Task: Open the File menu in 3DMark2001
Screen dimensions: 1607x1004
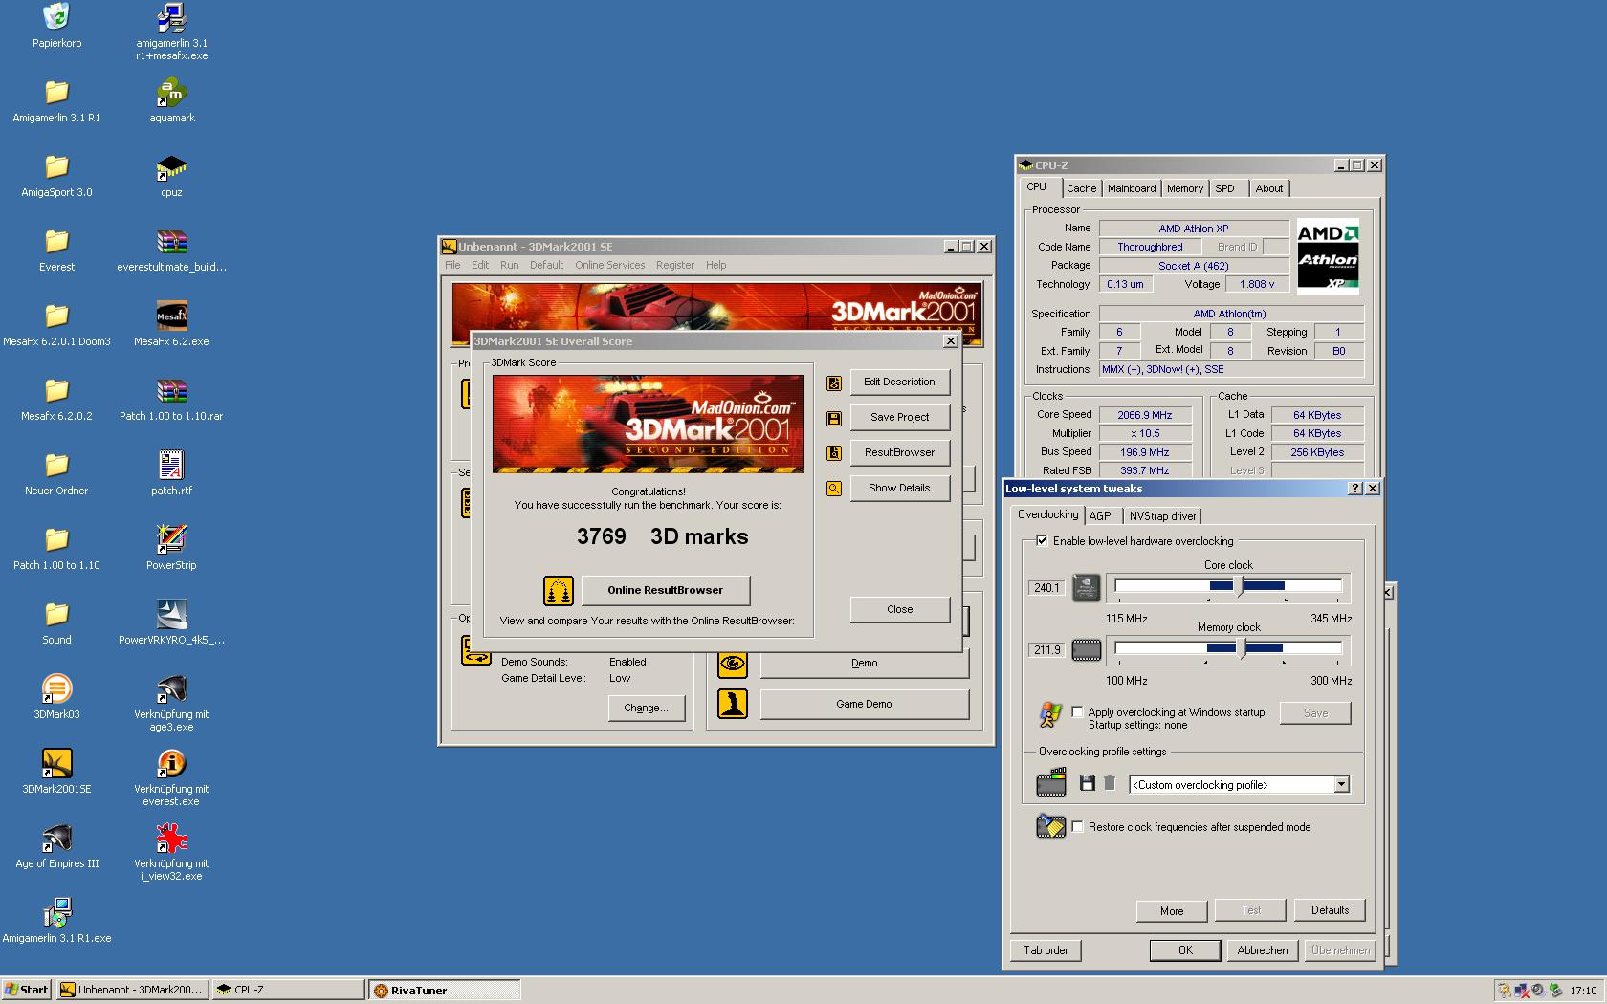Action: click(452, 265)
